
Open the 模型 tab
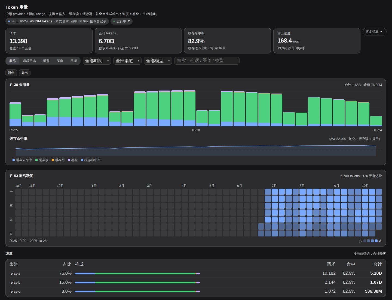tap(46, 61)
